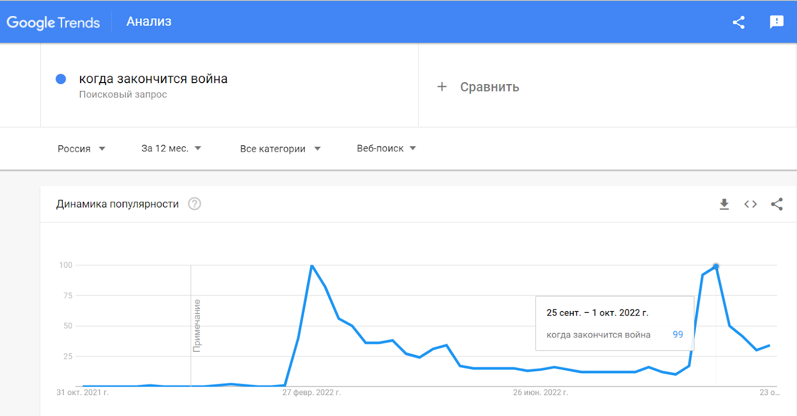Open the За 12 мес. time range dropdown
The width and height of the screenshot is (797, 416).
(x=171, y=148)
